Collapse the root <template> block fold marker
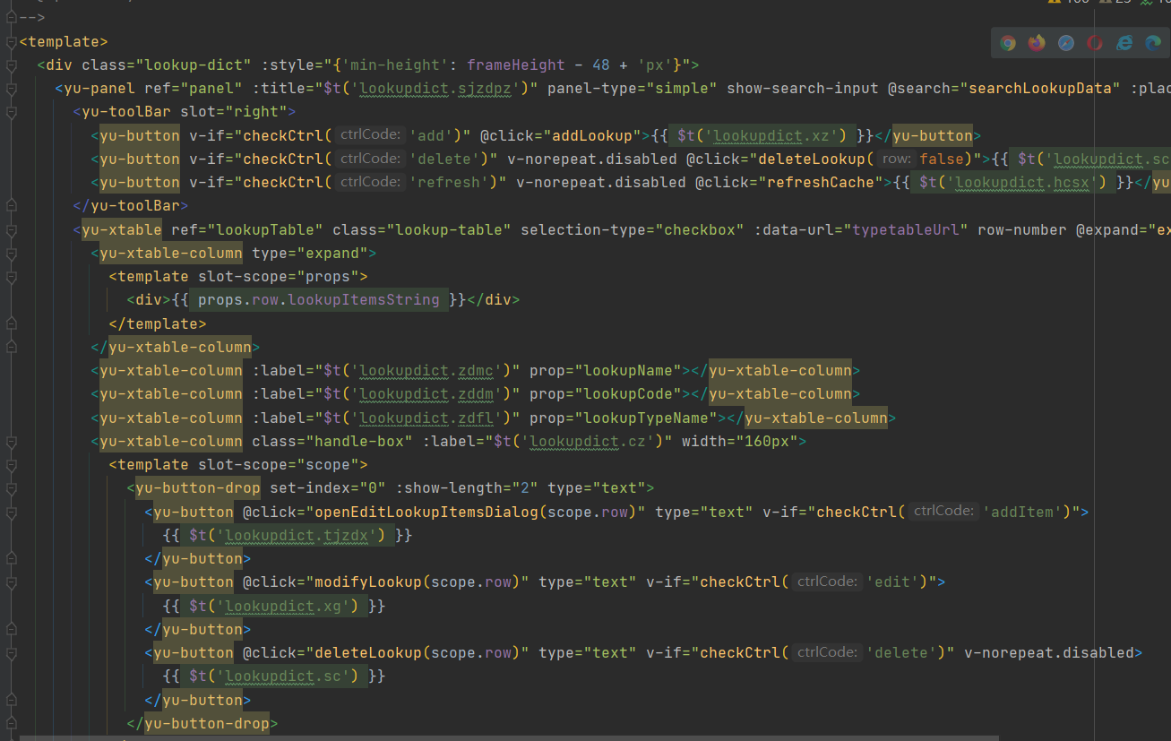 10,42
